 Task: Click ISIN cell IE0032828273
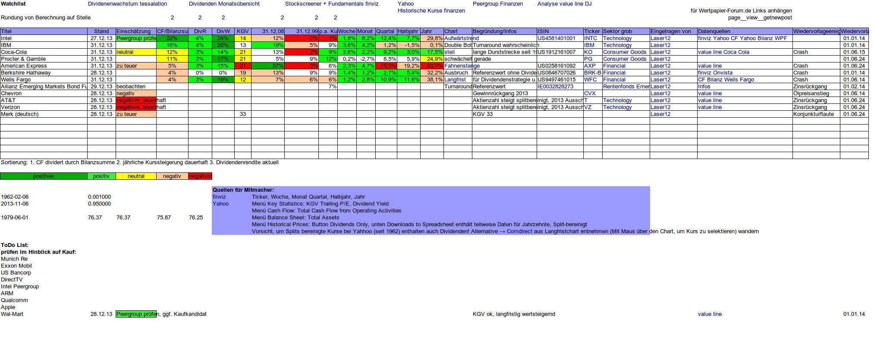[560, 87]
